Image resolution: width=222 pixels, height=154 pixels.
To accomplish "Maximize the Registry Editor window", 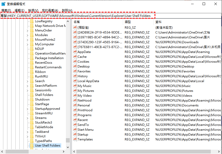I will 204,4.
